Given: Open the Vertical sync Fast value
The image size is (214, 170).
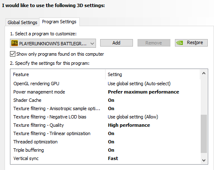Looking at the screenshot, I should pos(113,158).
